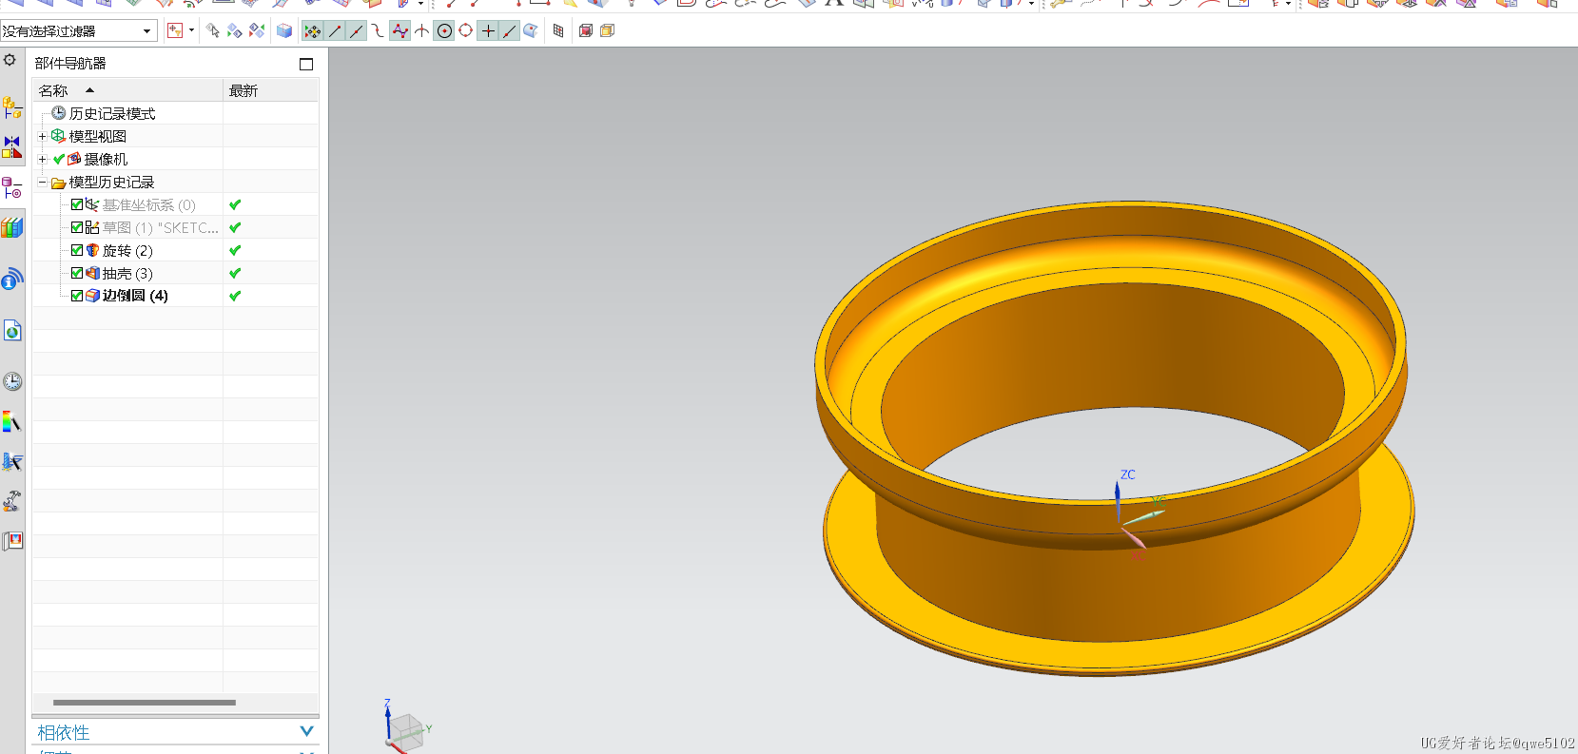Click the orange shelled ring model
This screenshot has height=754, width=1578.
point(1113,437)
